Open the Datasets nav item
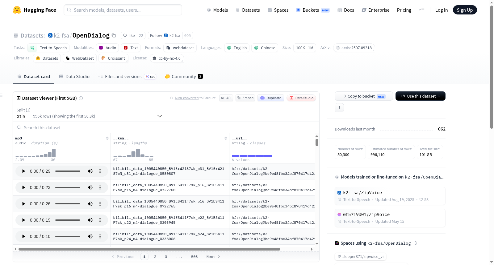This screenshot has height=265, width=494. click(x=248, y=10)
